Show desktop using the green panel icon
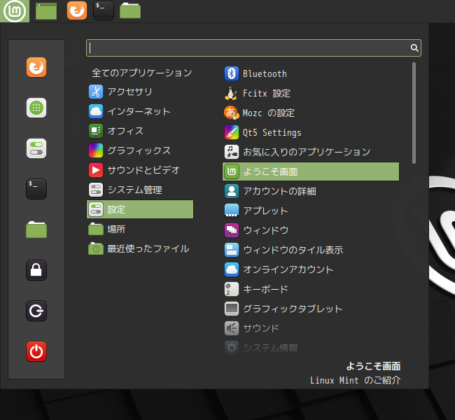The width and height of the screenshot is (455, 420). [x=46, y=11]
